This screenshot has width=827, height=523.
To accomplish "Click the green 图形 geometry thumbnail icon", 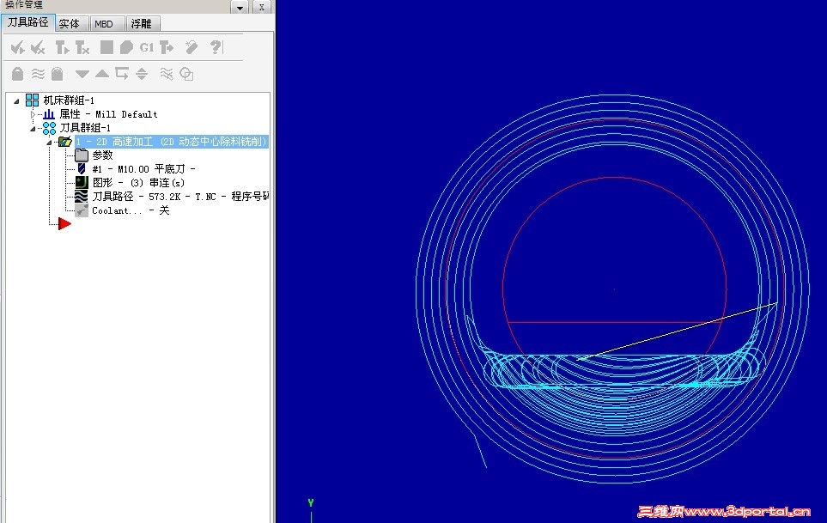I will point(80,182).
